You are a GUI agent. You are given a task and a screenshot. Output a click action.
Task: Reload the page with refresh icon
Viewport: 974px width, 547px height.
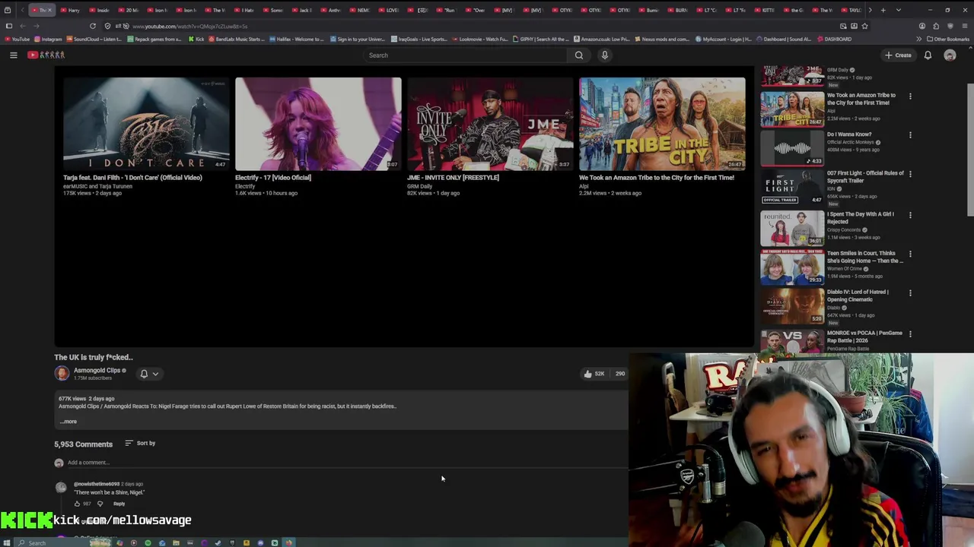pos(93,26)
